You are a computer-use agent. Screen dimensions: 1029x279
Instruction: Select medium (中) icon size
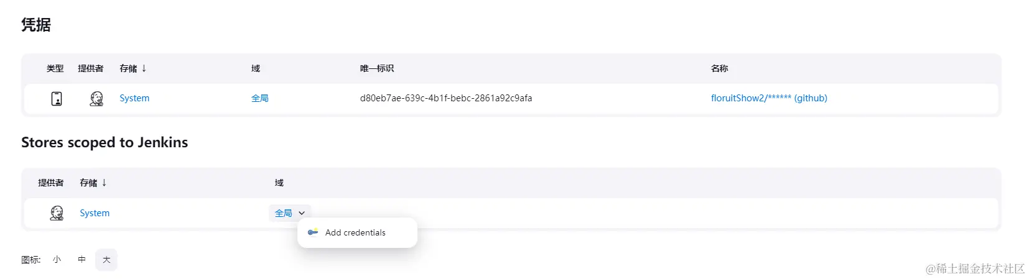(x=81, y=260)
